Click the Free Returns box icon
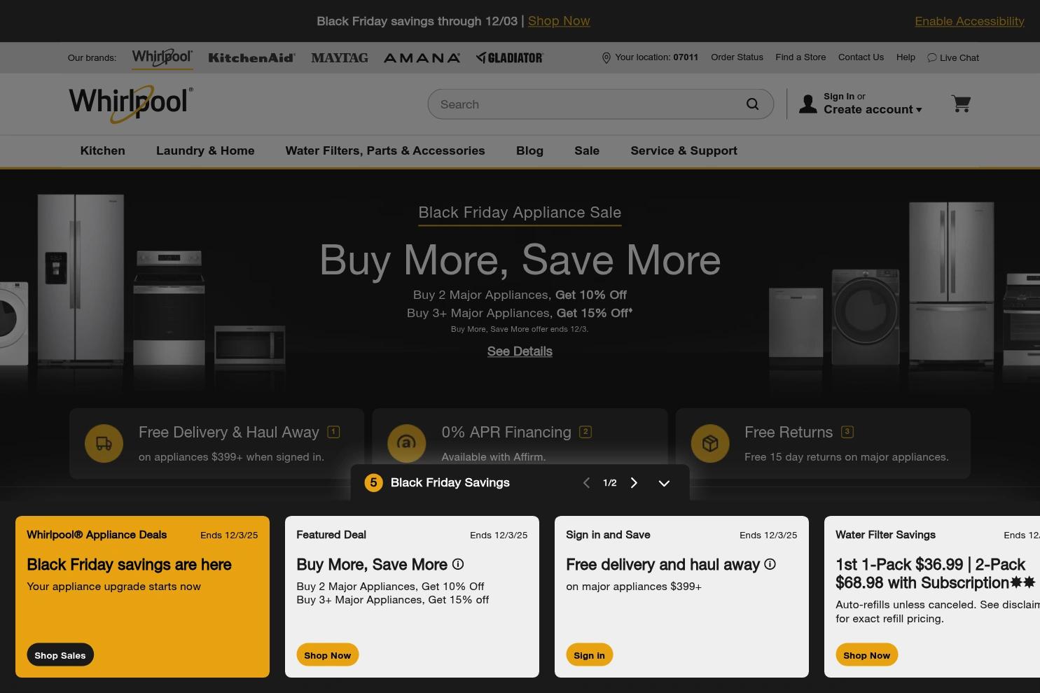Viewport: 1040px width, 693px height. 710,443
